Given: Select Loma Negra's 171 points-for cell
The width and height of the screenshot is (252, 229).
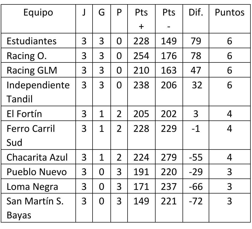Looking at the screenshot, I should tap(141, 187).
